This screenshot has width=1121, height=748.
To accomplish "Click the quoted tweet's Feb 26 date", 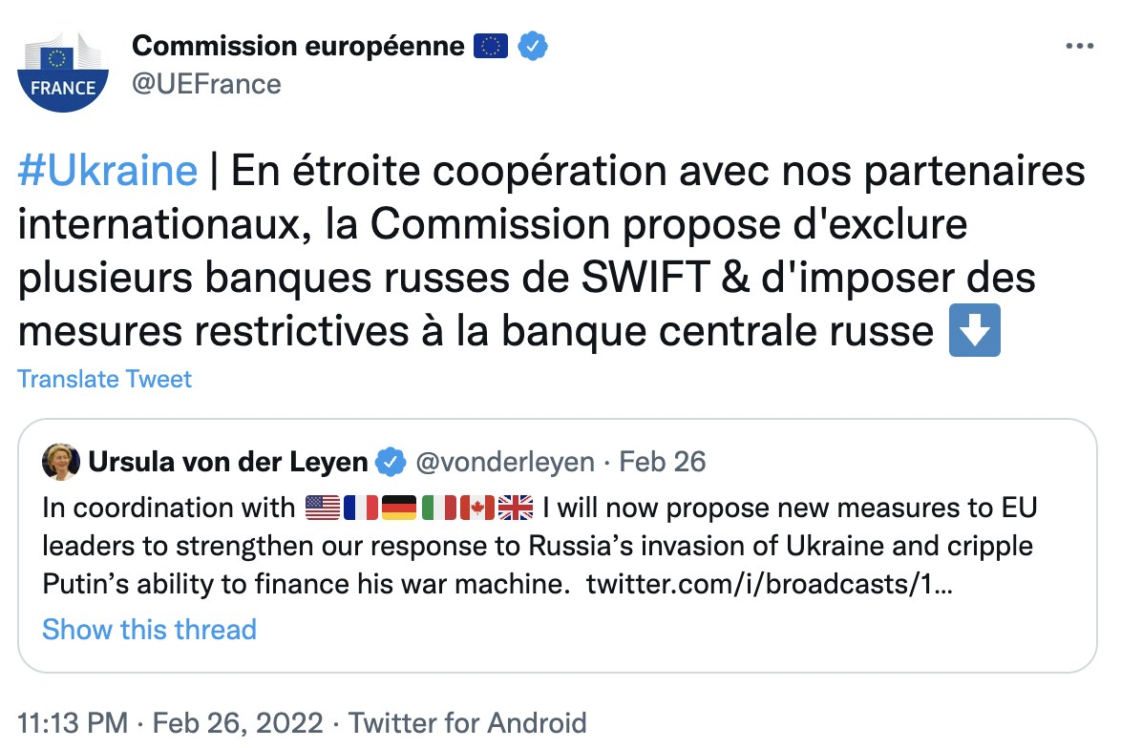I will click(x=663, y=463).
